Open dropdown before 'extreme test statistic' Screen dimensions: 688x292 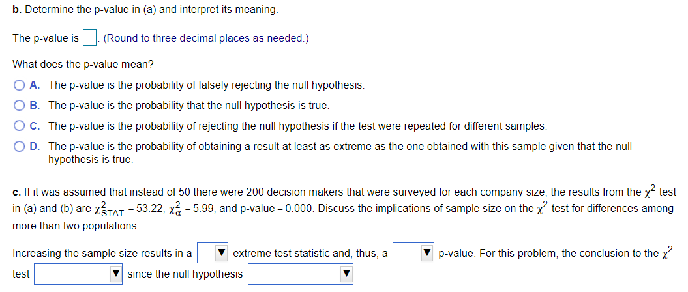point(213,253)
